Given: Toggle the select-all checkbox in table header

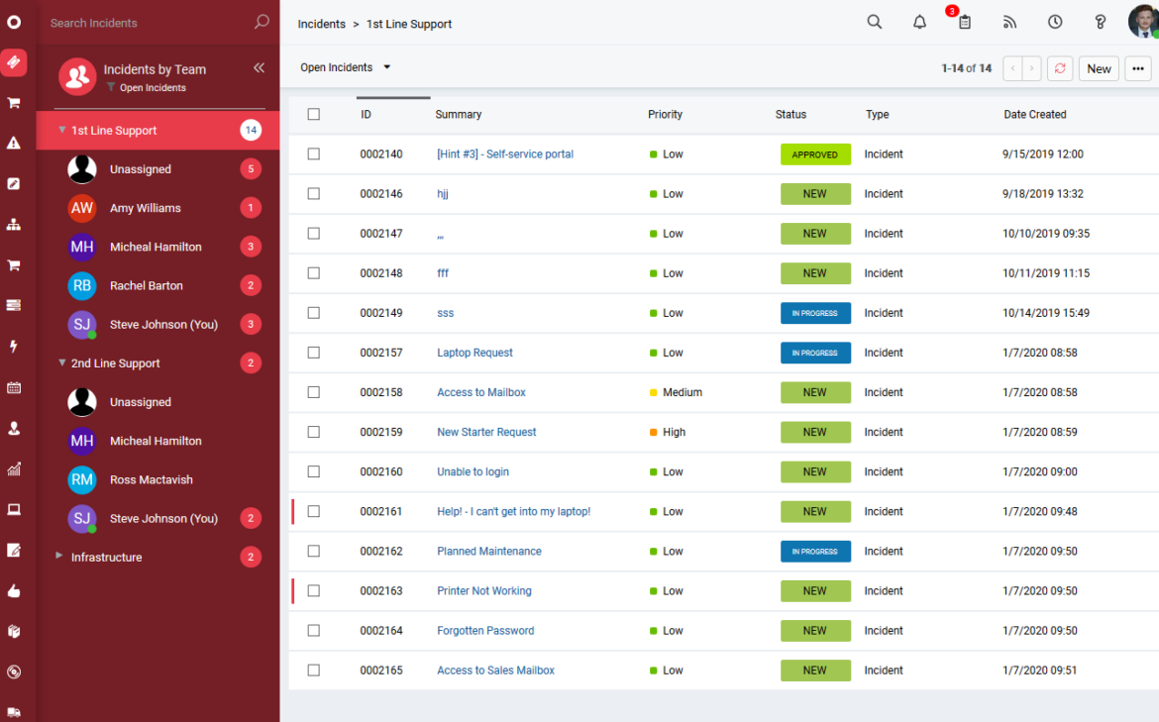Looking at the screenshot, I should pos(314,115).
